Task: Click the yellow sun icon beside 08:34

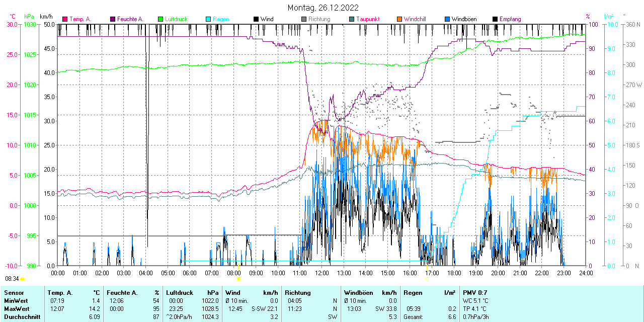Action: coord(23,279)
